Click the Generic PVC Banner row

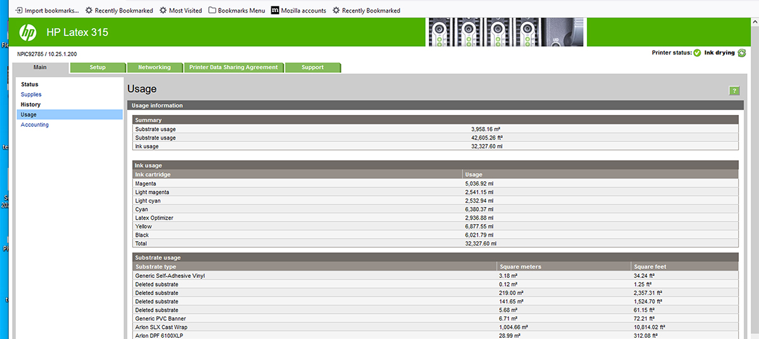pos(435,319)
